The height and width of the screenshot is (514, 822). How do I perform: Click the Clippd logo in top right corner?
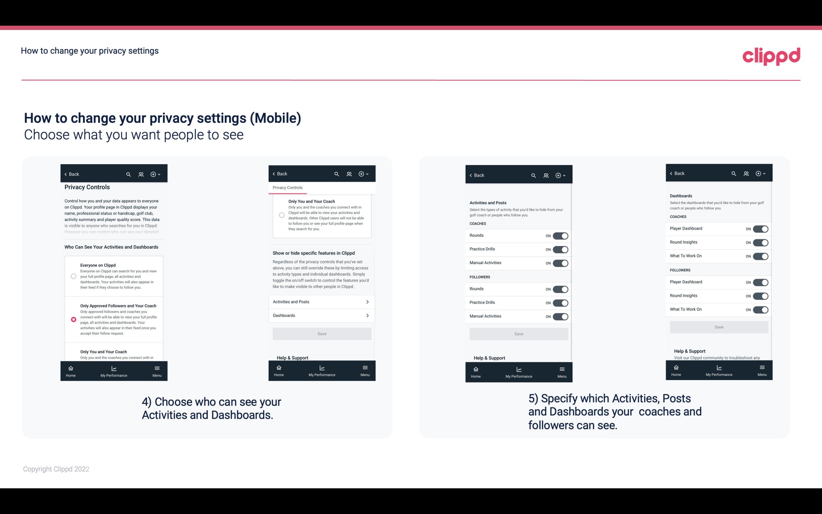pos(771,55)
